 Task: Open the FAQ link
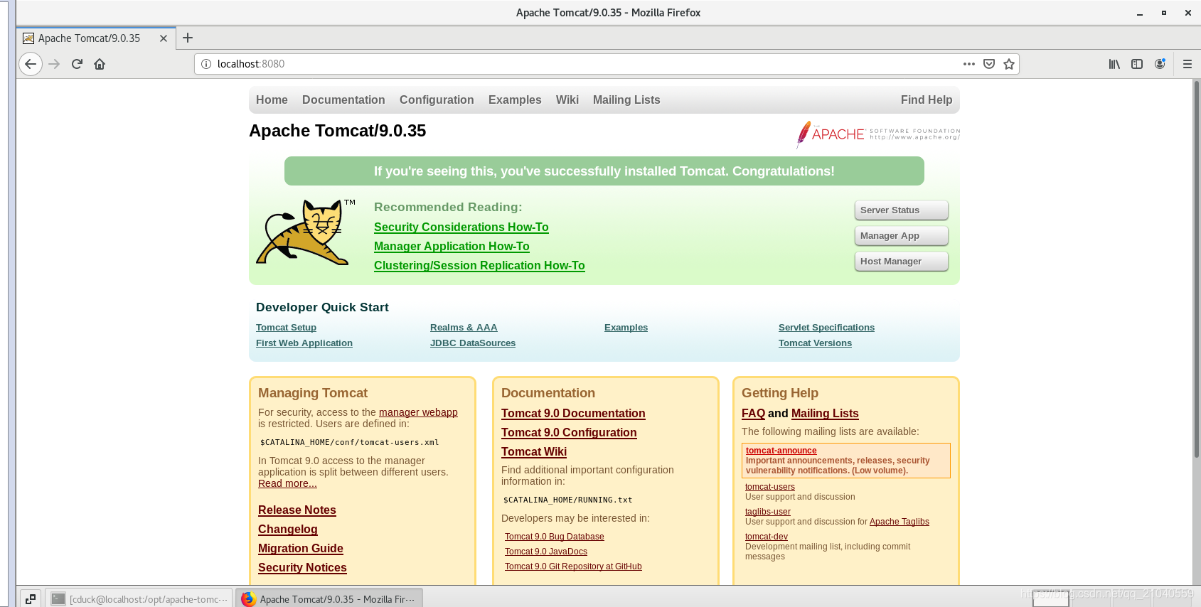(753, 414)
